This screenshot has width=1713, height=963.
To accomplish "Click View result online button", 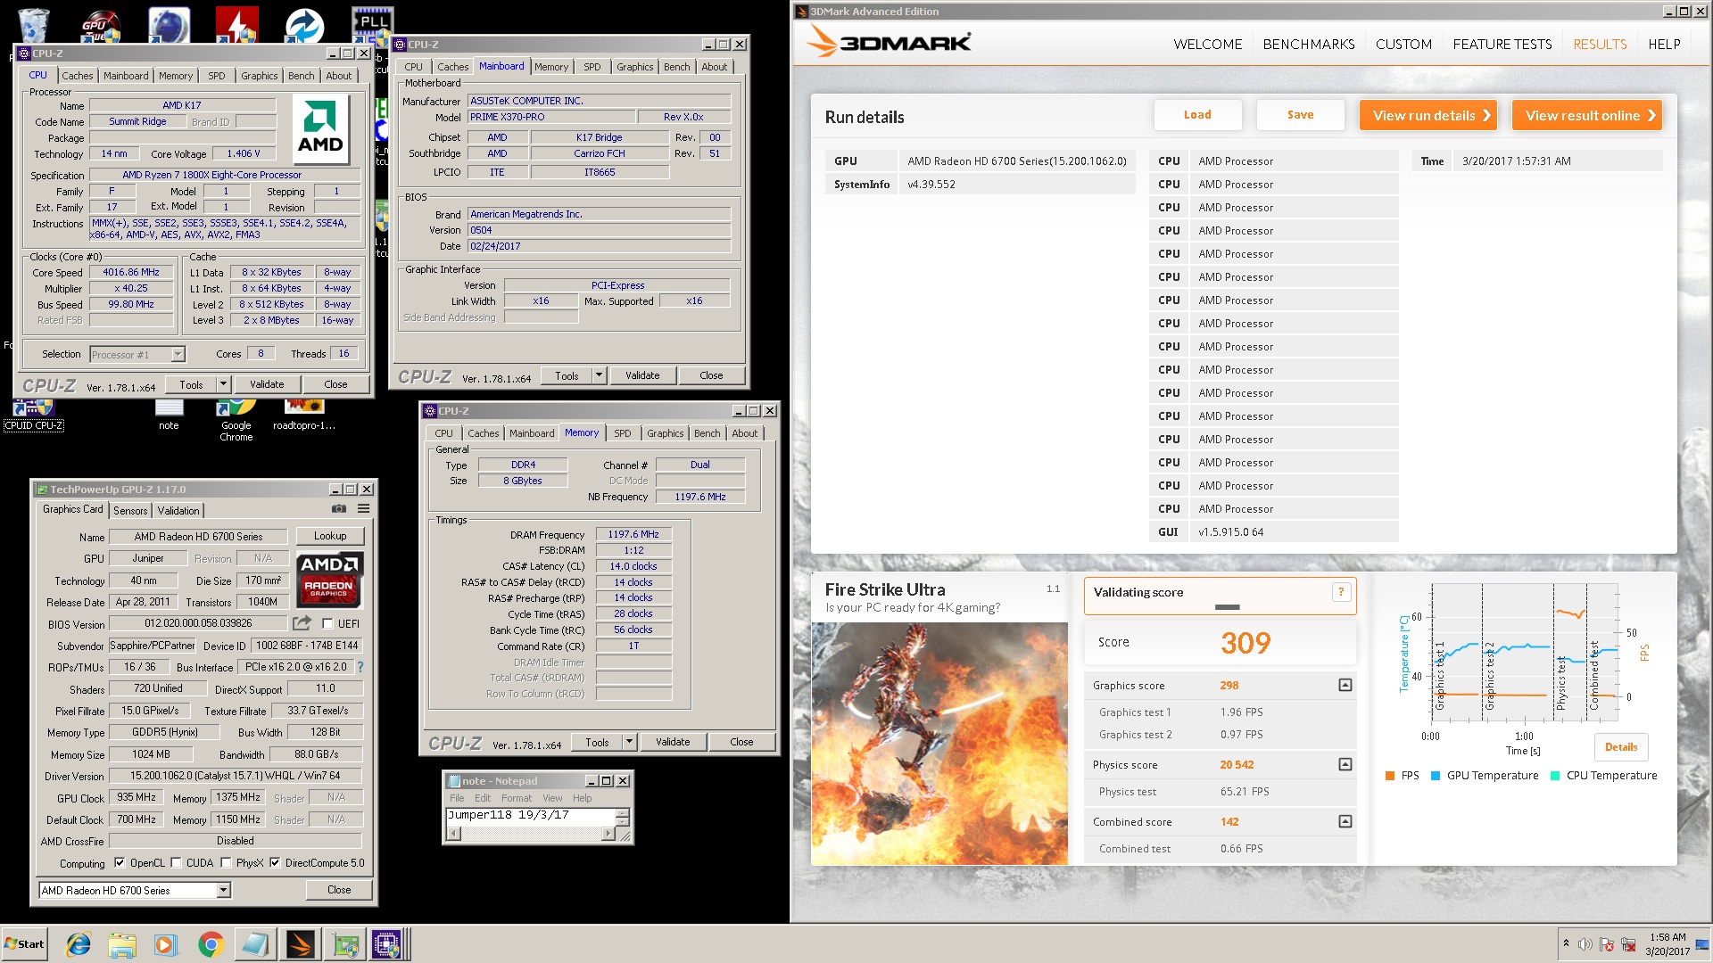I will point(1587,115).
